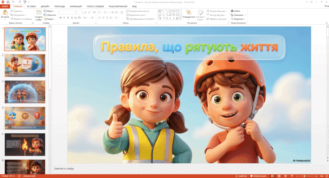Click the Вставить paste icon
The height and width of the screenshot is (178, 329).
(x=5, y=13)
